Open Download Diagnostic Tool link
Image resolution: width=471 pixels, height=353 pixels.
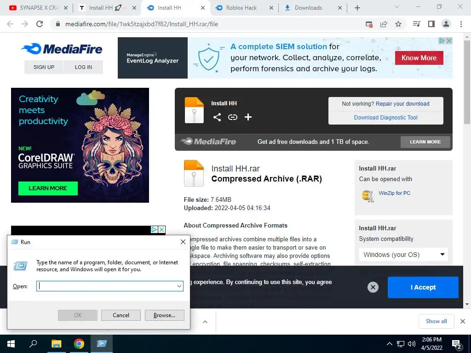(386, 118)
